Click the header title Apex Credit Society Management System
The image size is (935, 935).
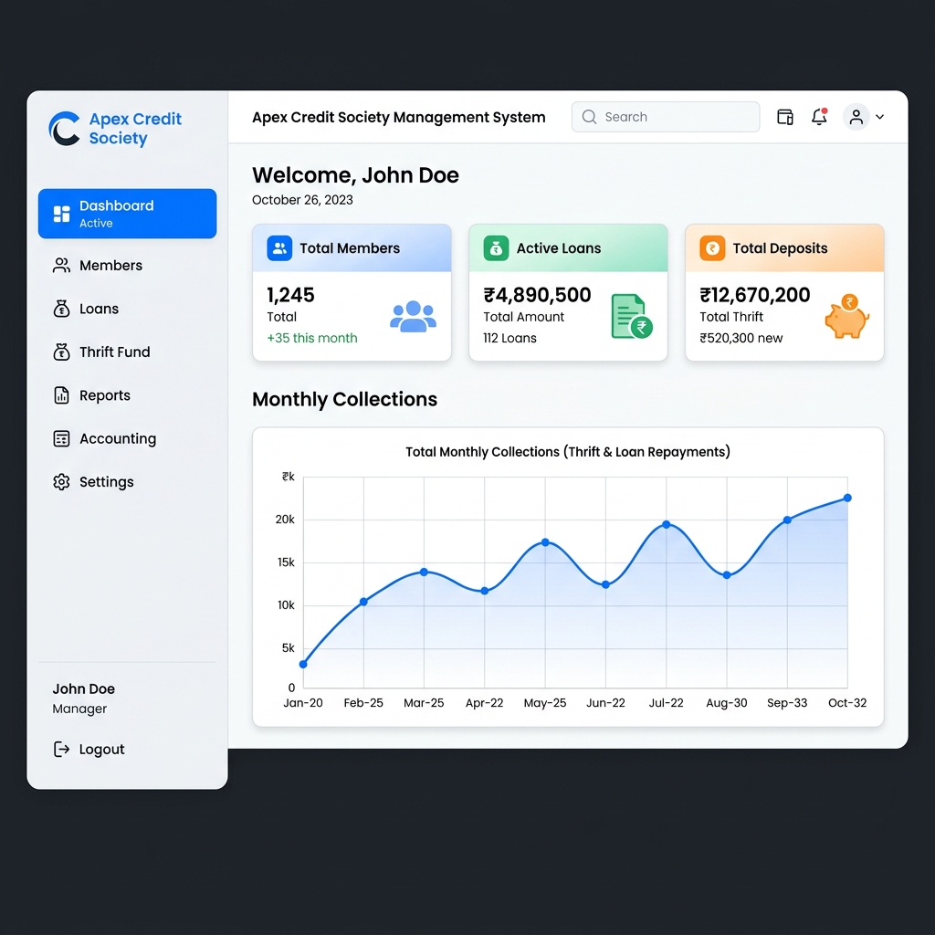point(398,117)
